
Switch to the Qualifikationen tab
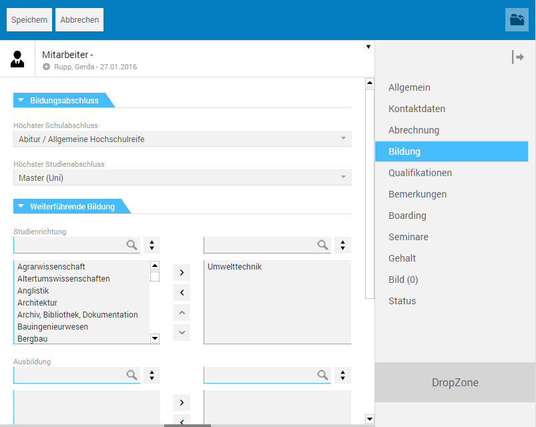tap(420, 173)
